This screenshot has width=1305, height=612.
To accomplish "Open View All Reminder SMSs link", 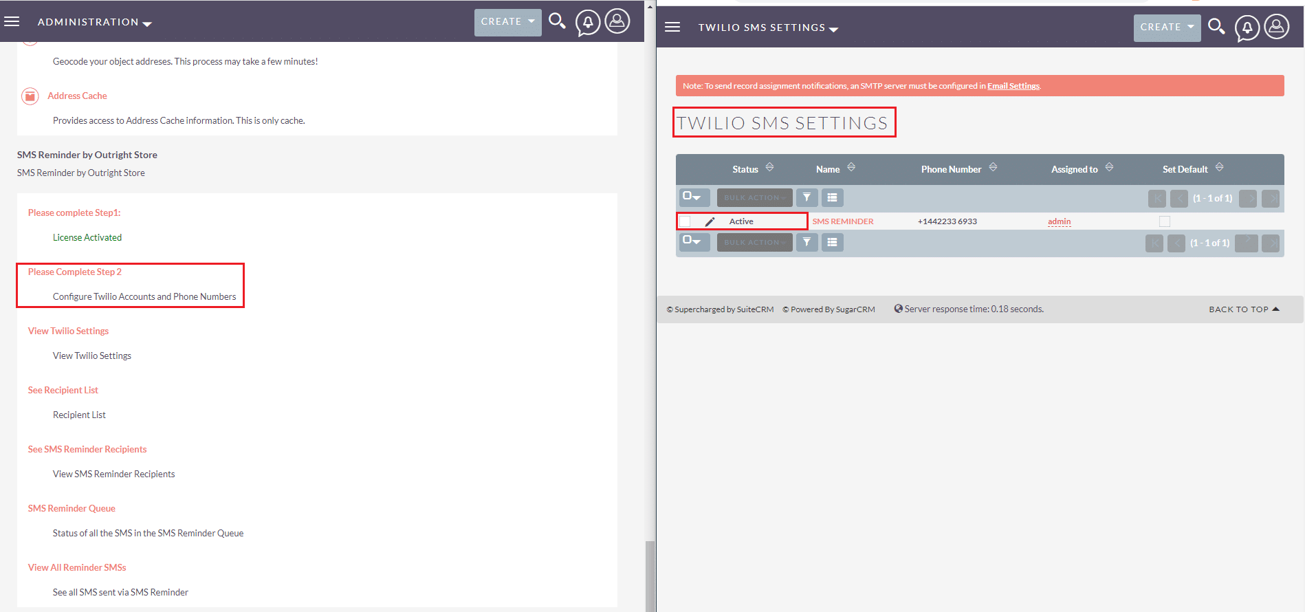I will pyautogui.click(x=77, y=568).
